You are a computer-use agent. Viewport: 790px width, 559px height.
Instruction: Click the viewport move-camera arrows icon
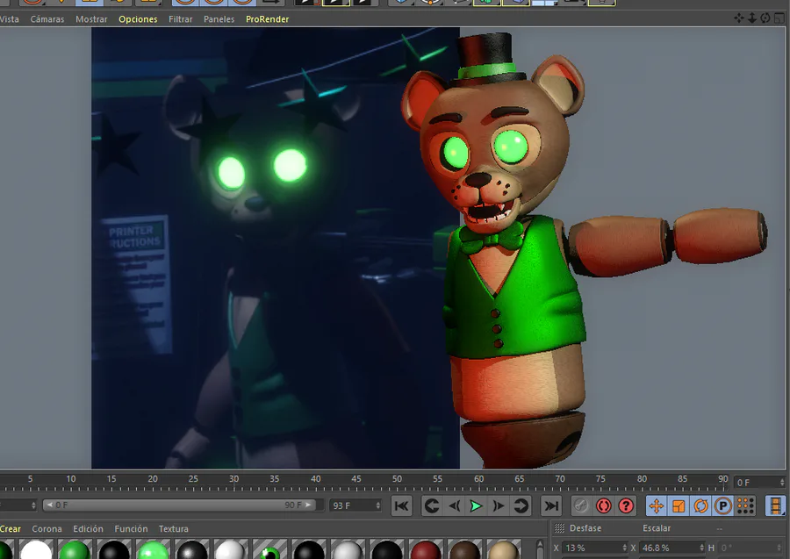[738, 18]
